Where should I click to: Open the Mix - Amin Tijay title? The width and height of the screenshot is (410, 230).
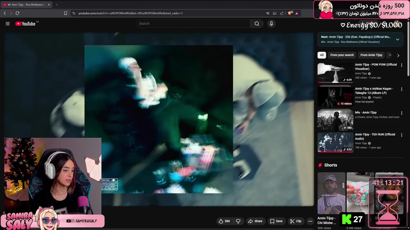[x=366, y=112]
